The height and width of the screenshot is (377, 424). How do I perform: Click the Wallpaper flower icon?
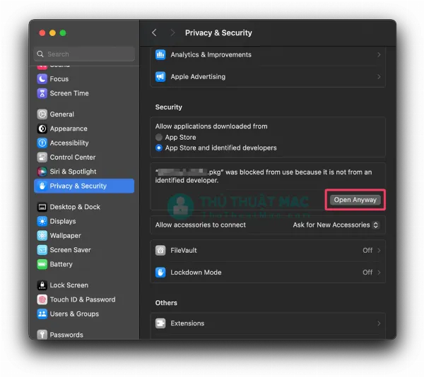(42, 236)
